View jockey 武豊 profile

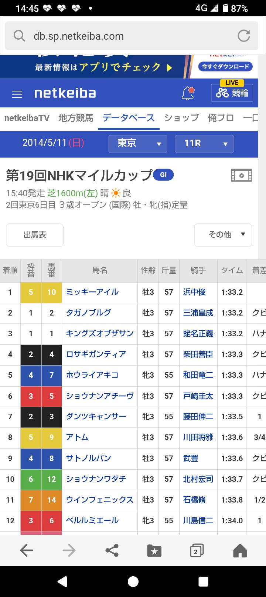[191, 458]
